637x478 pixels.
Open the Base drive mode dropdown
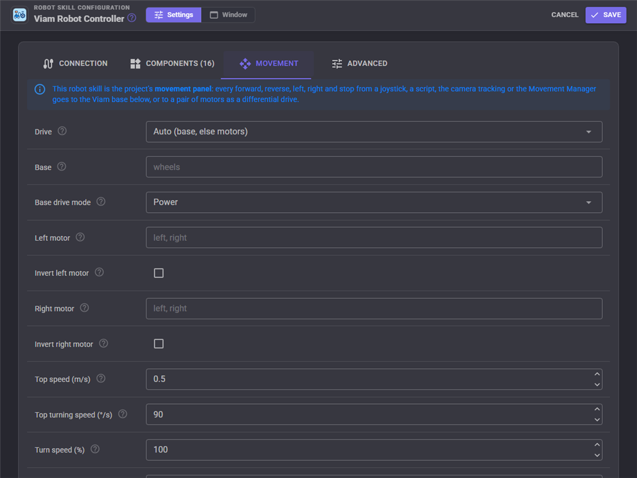(x=374, y=202)
